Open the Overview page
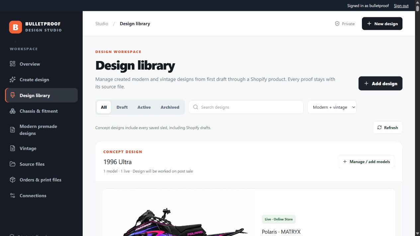 coord(42,64)
